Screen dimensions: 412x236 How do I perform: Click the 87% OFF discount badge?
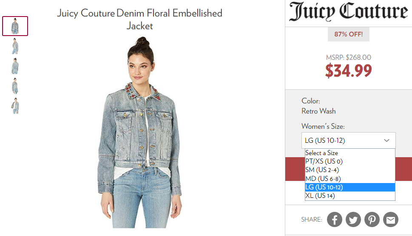[348, 34]
